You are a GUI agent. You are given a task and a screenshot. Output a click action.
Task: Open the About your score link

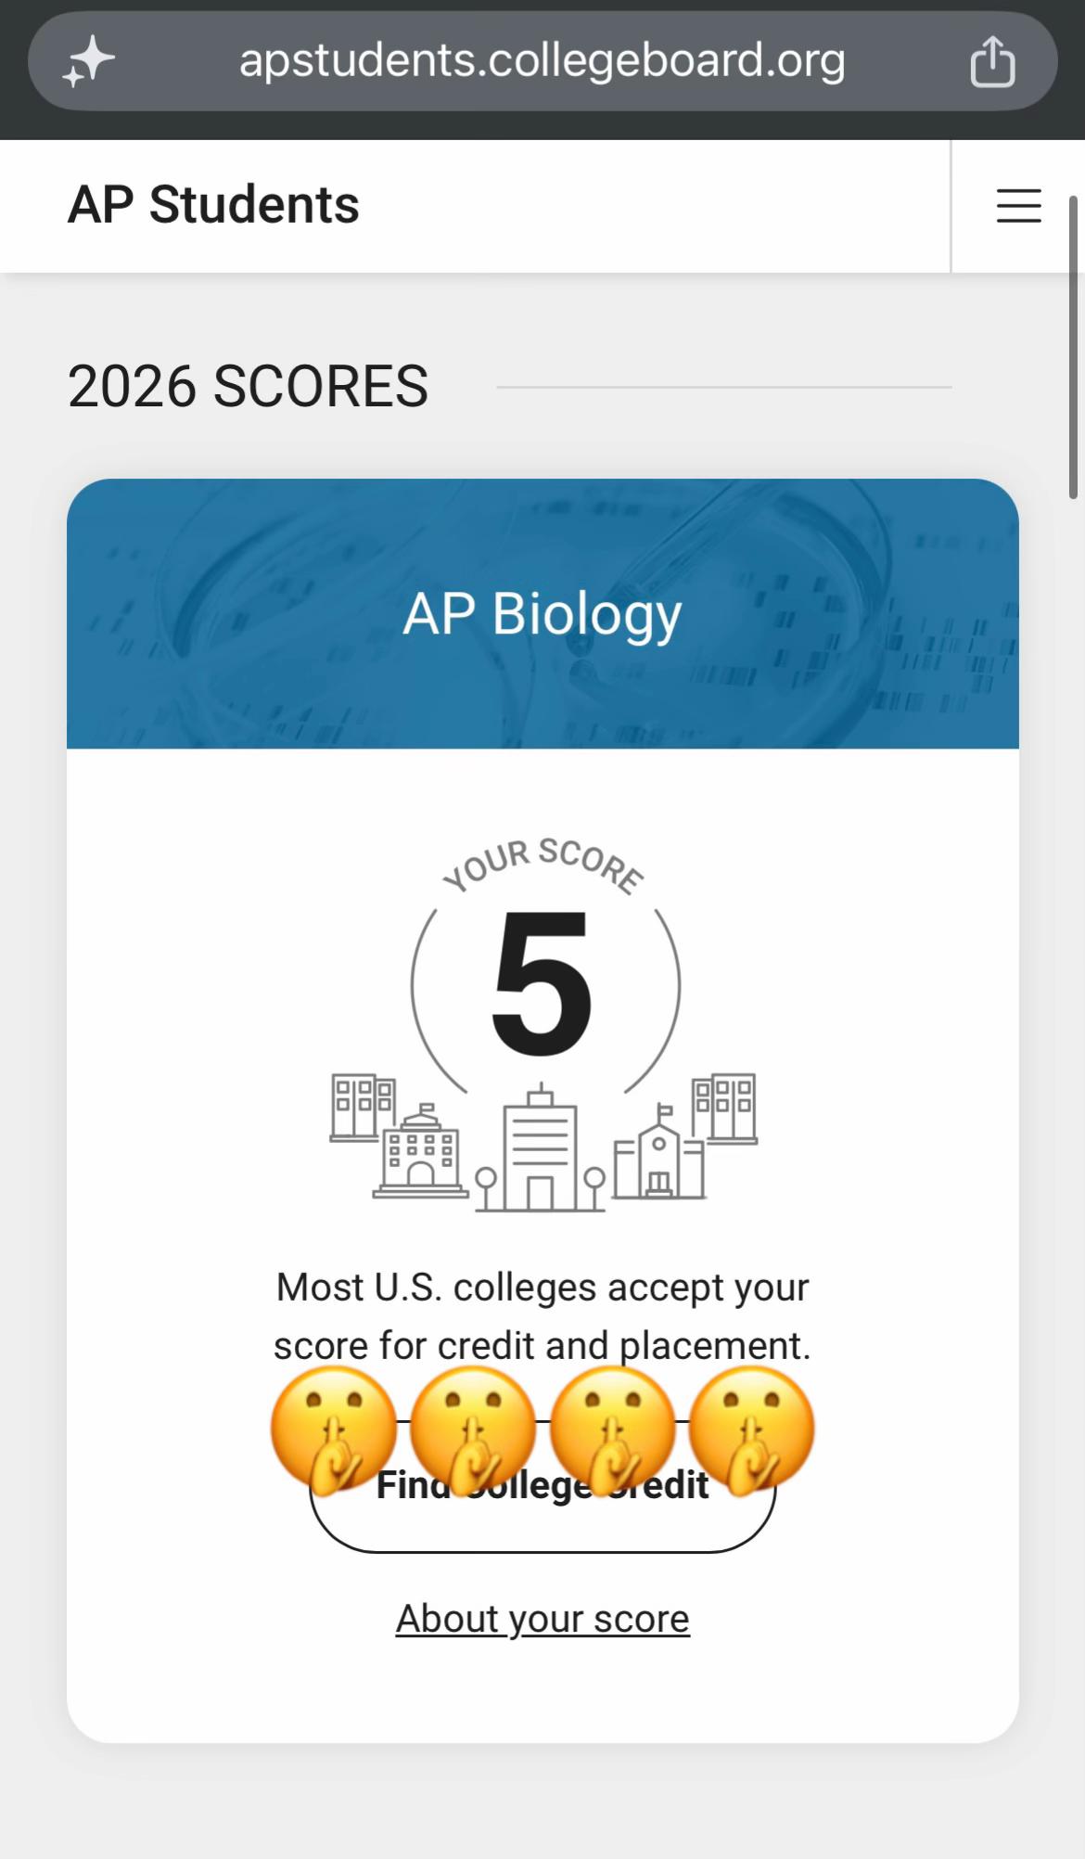(x=542, y=1619)
